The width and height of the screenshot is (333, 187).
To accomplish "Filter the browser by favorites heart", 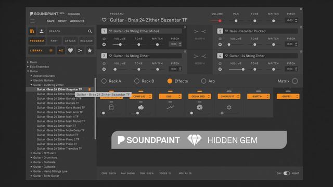I will [70, 50].
